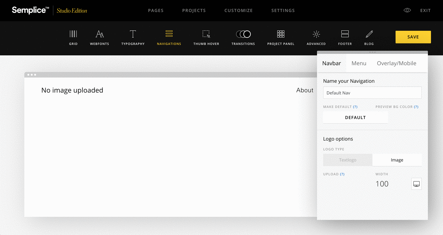This screenshot has height=235, width=443.
Task: Select the Transitions icon
Action: pyautogui.click(x=243, y=34)
